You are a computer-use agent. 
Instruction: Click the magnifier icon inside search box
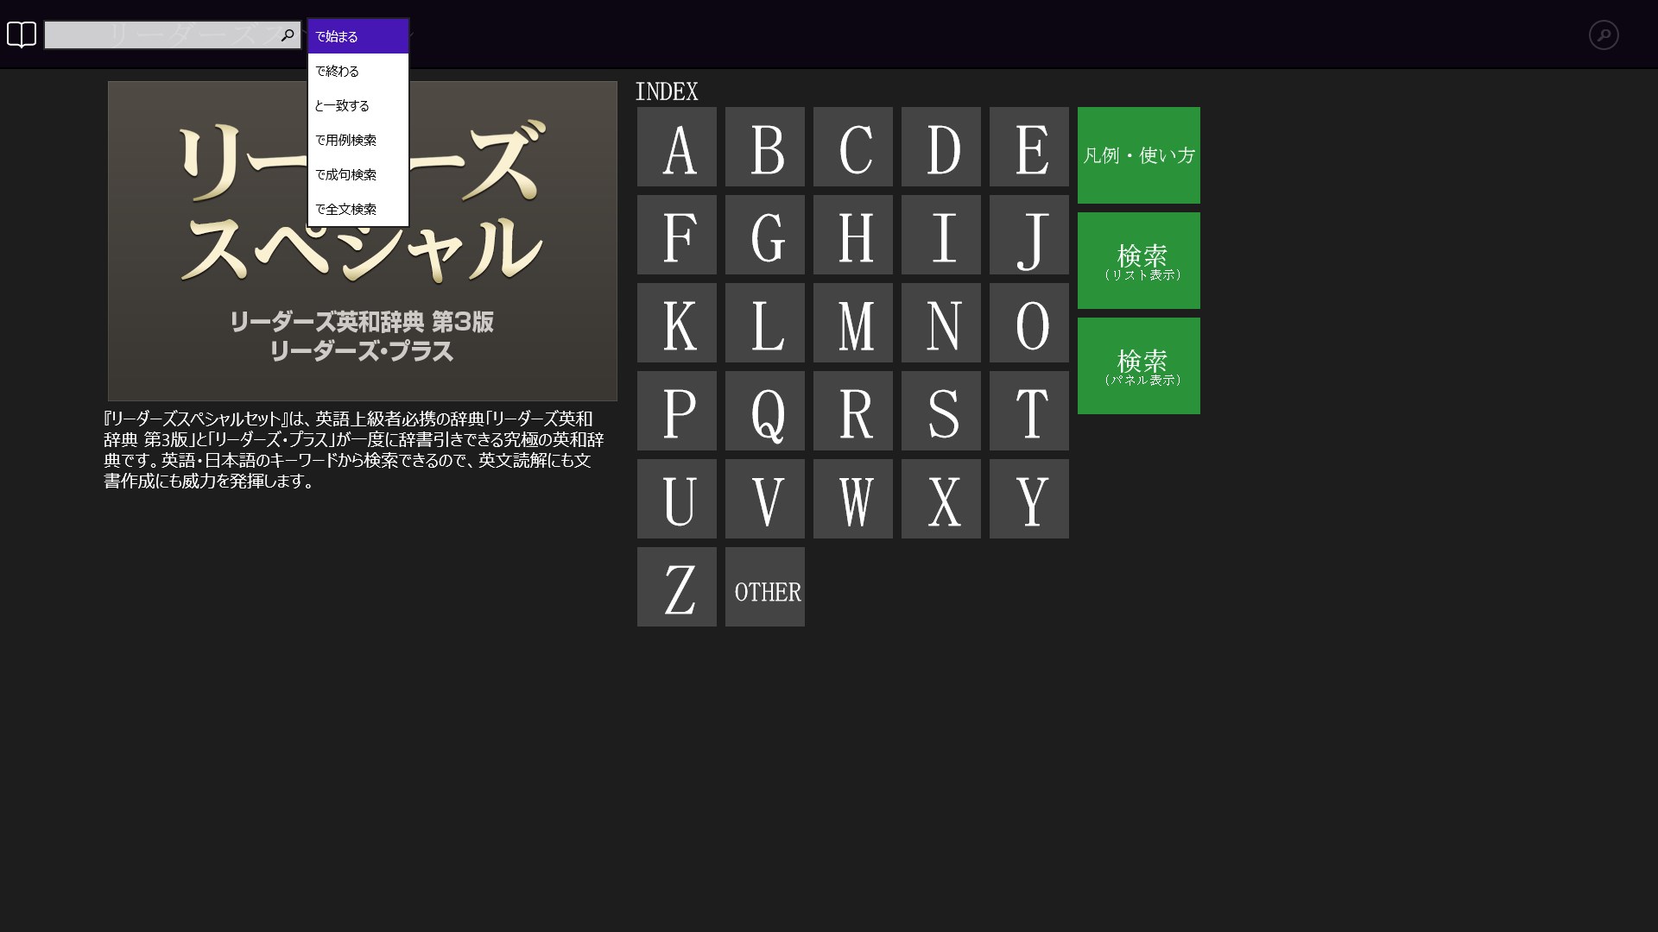pos(288,35)
